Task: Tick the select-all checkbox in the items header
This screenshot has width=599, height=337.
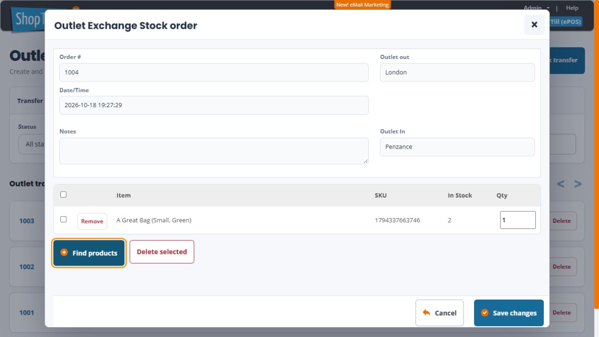Action: coord(64,194)
